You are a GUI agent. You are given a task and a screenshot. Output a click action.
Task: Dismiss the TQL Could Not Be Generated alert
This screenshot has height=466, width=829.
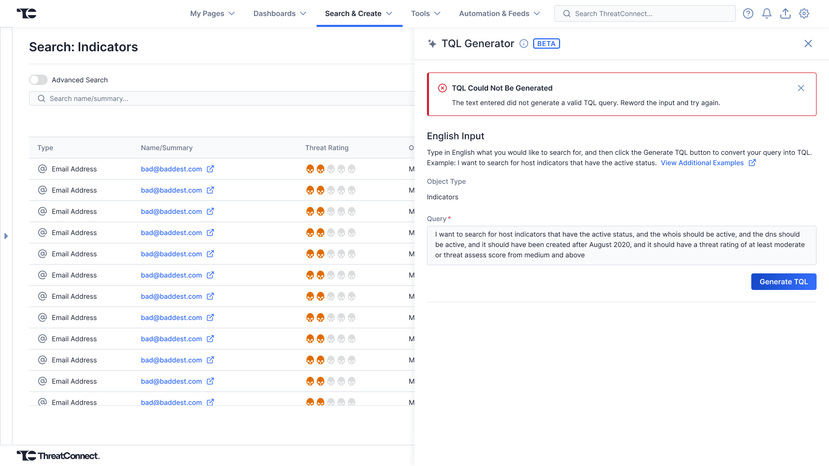point(801,88)
